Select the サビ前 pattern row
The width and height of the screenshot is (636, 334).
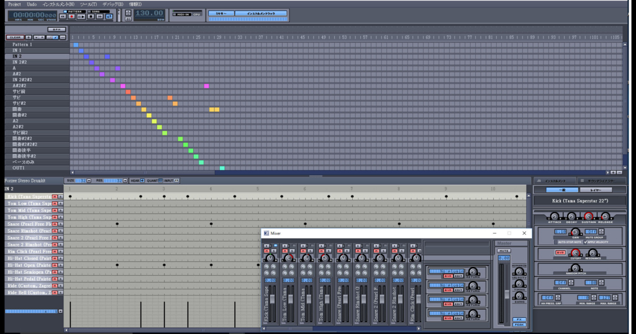pos(37,92)
